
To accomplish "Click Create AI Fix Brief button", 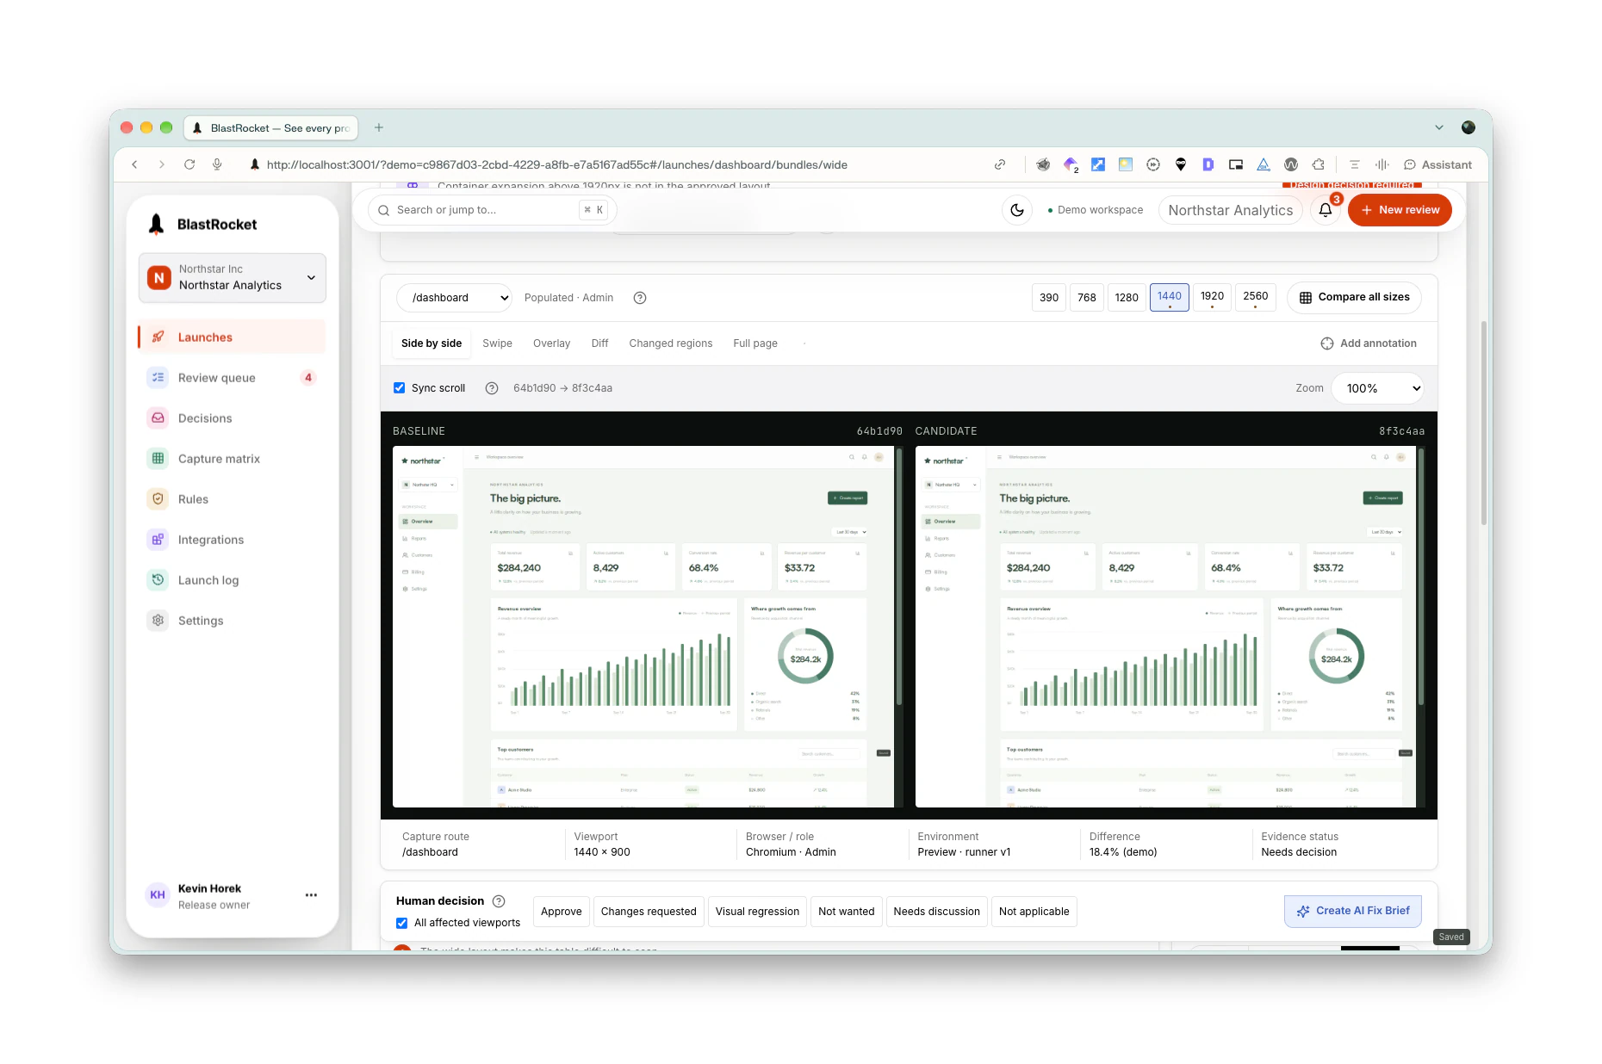I will [x=1353, y=911].
